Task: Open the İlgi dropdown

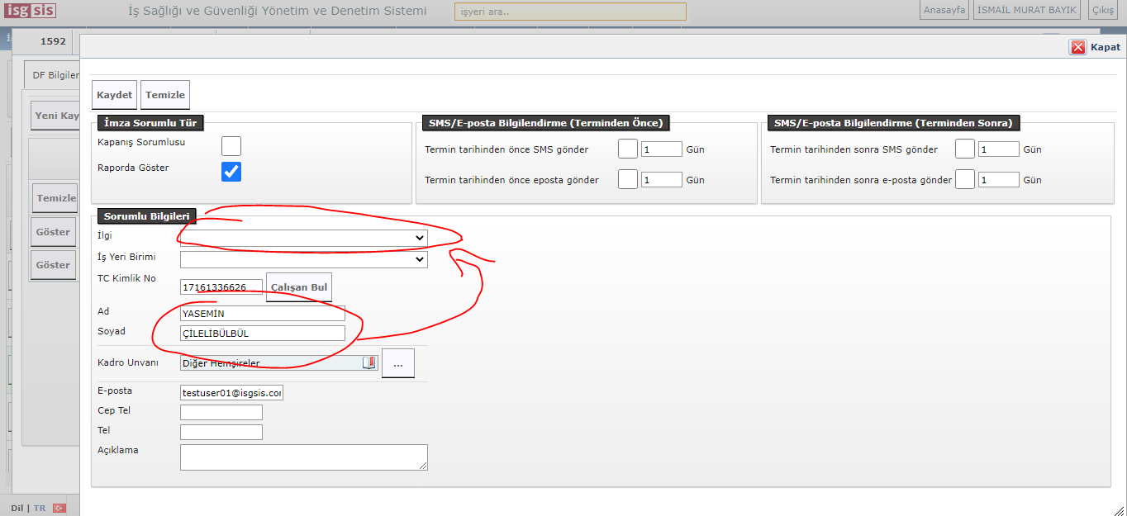Action: click(x=303, y=238)
